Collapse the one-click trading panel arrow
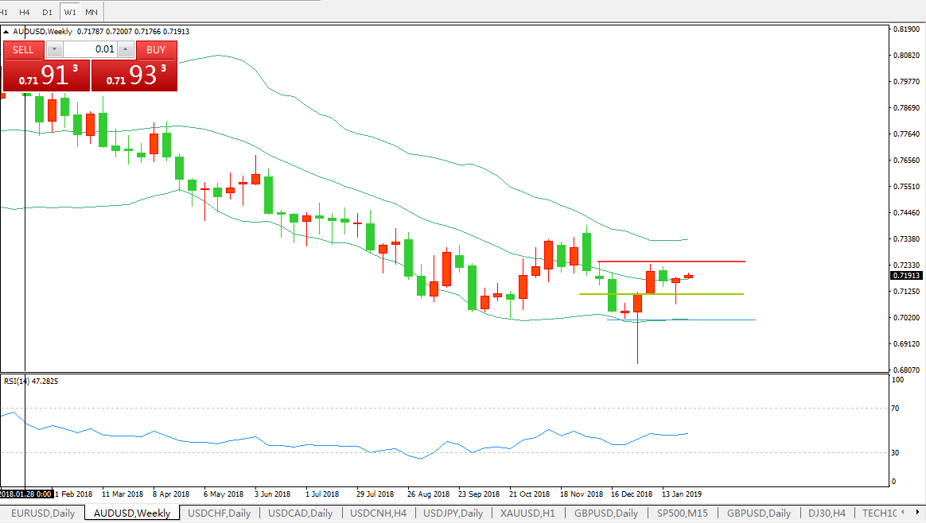926x523 pixels. (7, 32)
